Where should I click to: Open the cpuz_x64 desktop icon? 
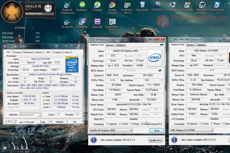97,23
